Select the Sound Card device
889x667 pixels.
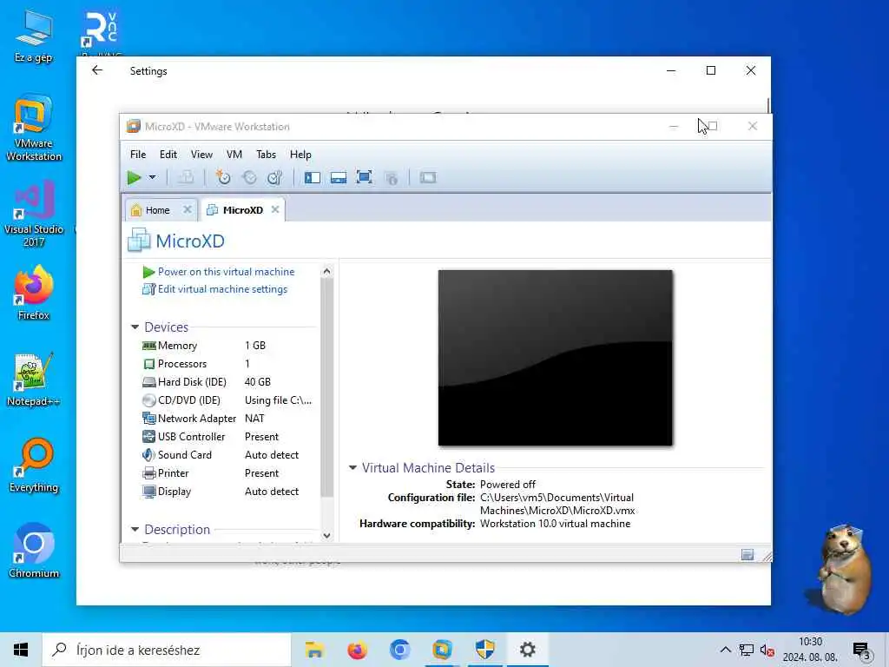pos(228,455)
